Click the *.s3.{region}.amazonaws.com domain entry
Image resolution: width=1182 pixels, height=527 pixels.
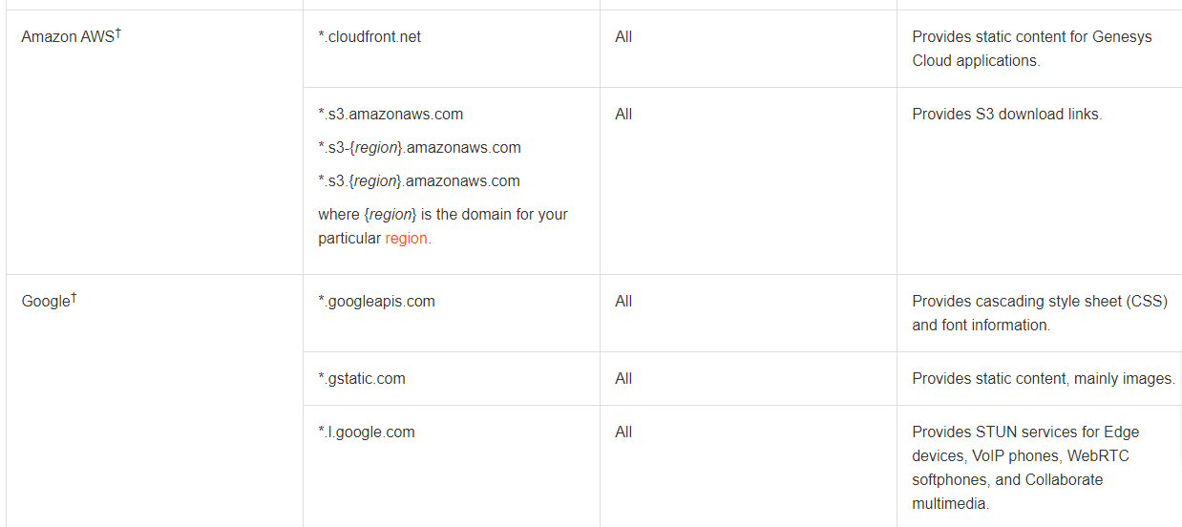[x=419, y=181]
